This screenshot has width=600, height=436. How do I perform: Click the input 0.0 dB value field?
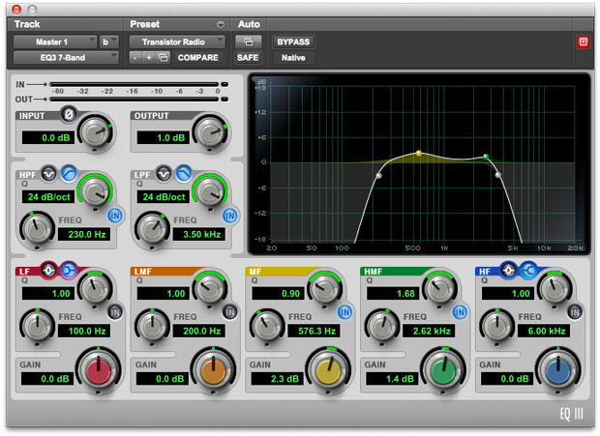[x=47, y=137]
